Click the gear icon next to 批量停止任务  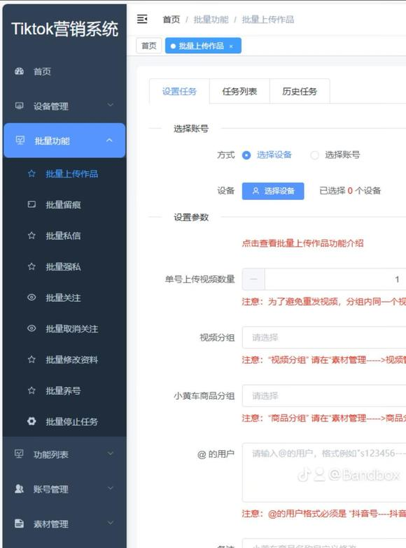point(31,421)
